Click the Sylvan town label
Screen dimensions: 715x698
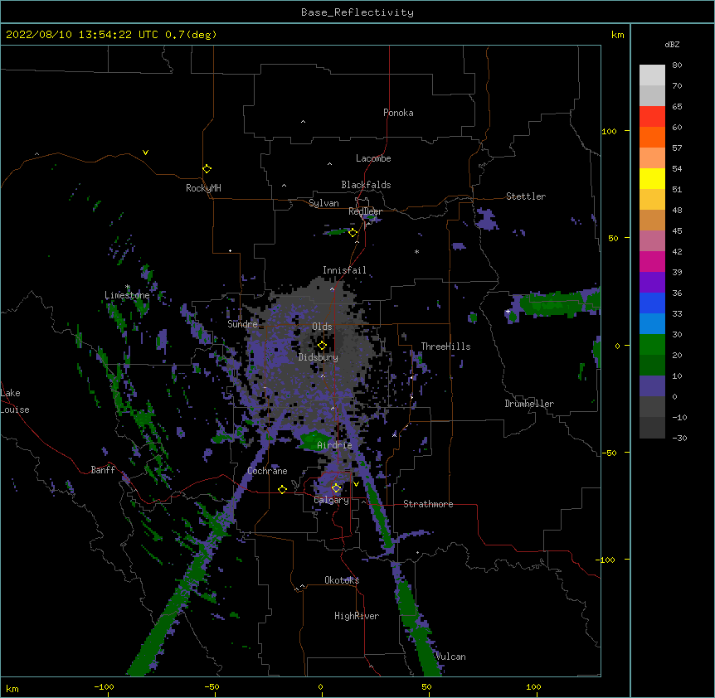[x=323, y=203]
